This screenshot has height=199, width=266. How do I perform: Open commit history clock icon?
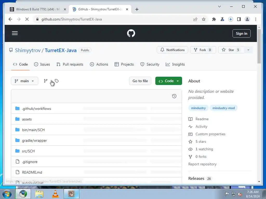(x=174, y=96)
